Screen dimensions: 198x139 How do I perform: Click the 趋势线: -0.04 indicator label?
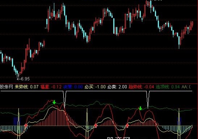[141, 87]
